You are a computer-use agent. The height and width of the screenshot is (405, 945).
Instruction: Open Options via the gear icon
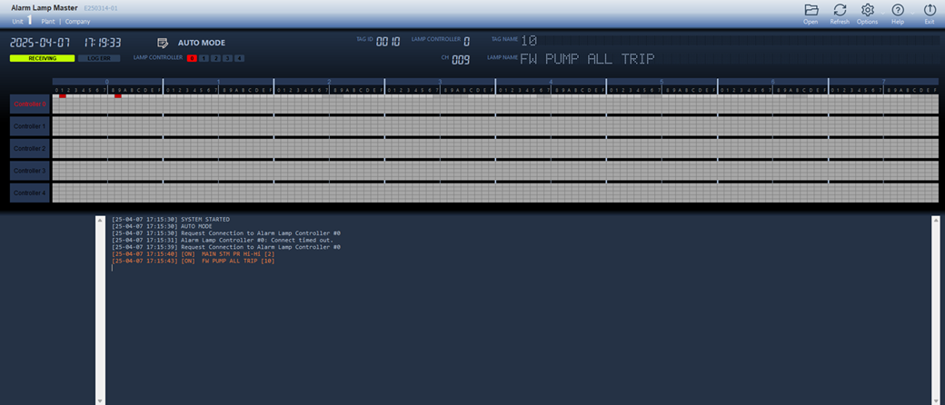867,10
